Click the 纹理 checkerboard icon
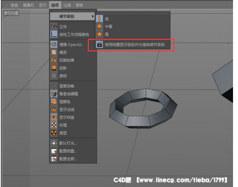238x187 pixels. tap(54, 125)
